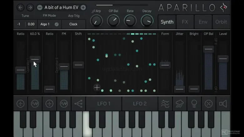Screen dimensions: 244x137
Task: Click the Decay knob
Action: pyautogui.click(x=147, y=21)
